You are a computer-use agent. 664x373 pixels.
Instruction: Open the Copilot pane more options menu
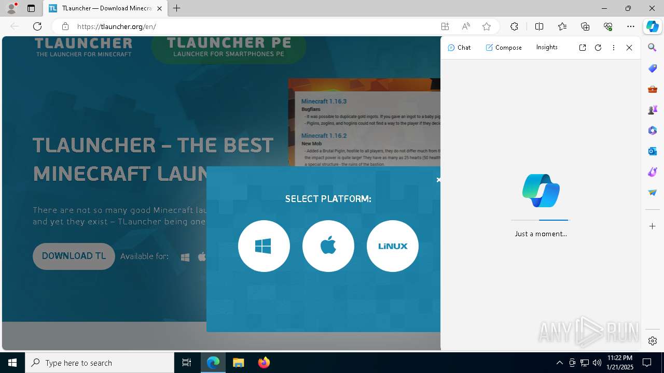[614, 48]
